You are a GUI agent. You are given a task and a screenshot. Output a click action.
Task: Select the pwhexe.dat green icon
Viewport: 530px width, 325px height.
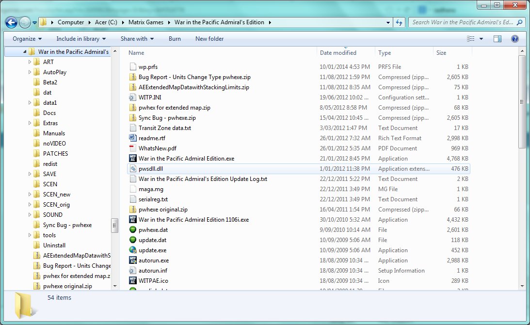133,229
